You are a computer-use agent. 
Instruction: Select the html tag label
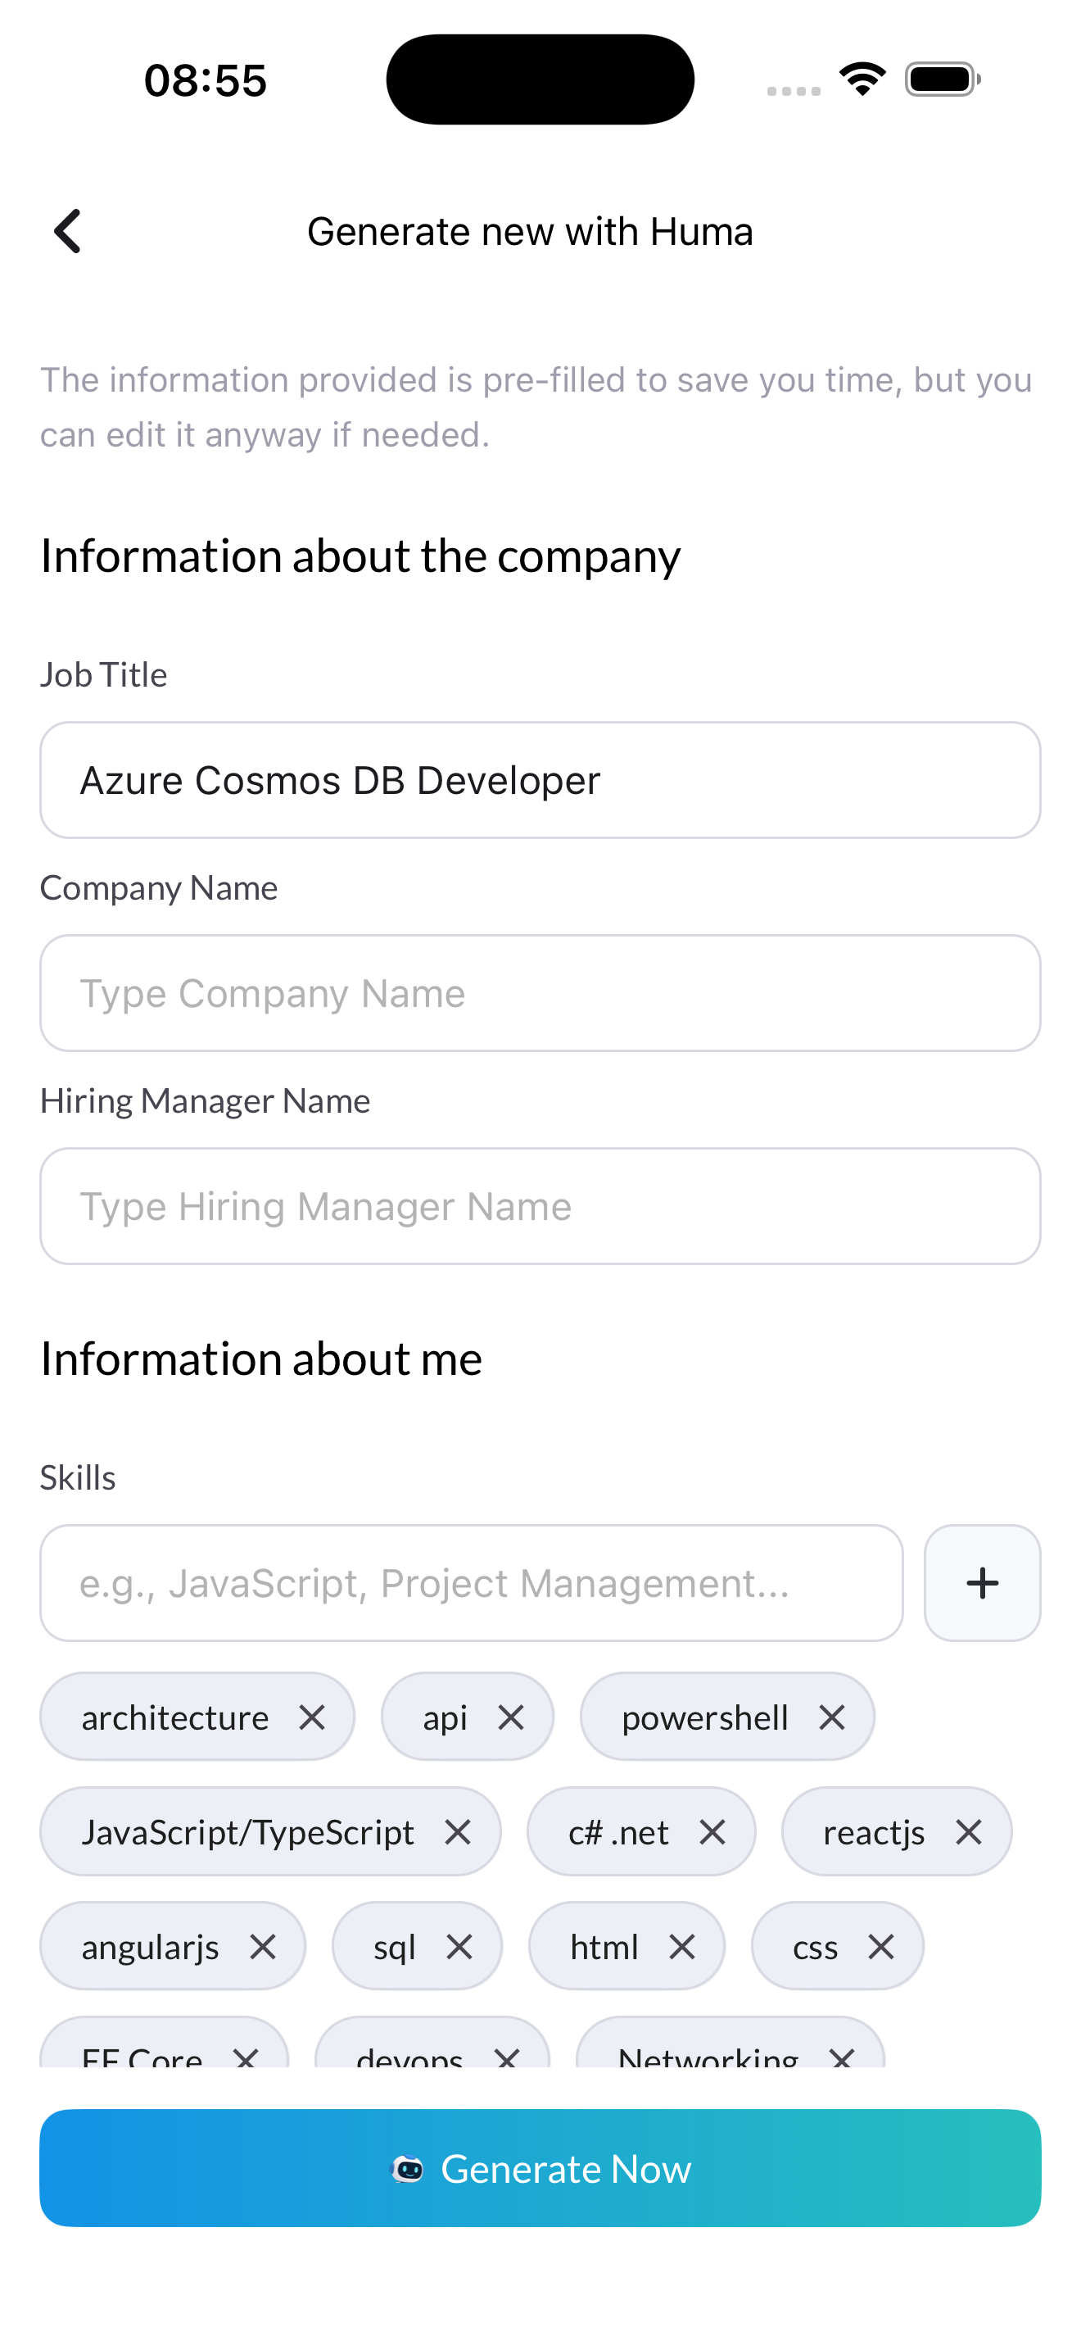(x=604, y=1947)
